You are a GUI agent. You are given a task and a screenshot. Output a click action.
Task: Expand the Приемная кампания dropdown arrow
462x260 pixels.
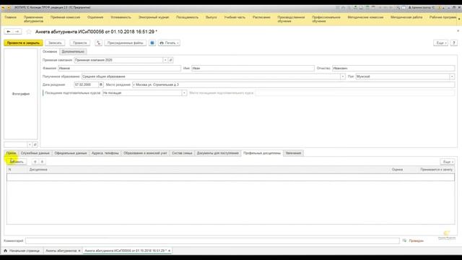[x=165, y=60]
